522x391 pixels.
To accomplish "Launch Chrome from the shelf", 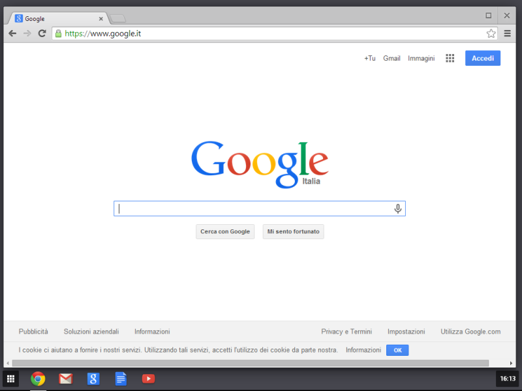I will [x=38, y=379].
